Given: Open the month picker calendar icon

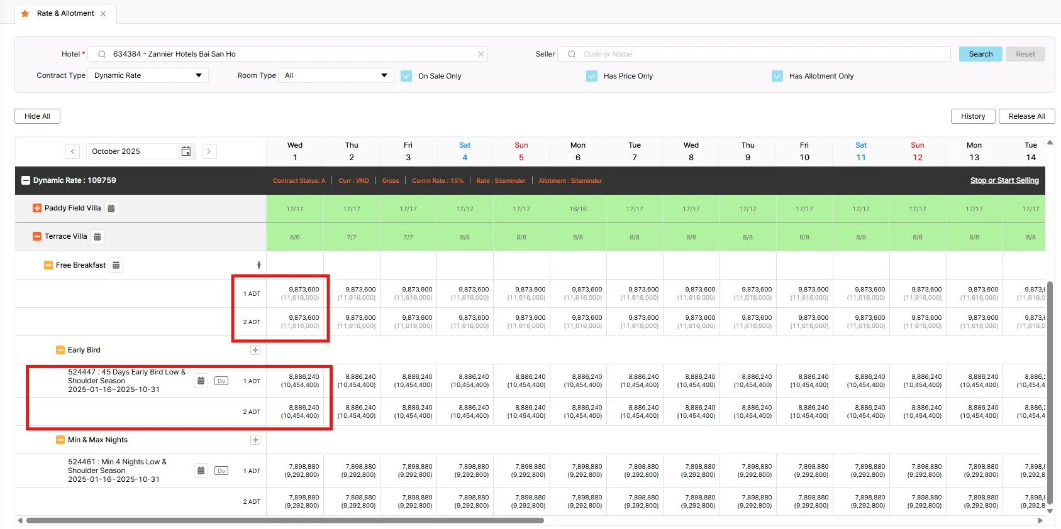Looking at the screenshot, I should [186, 151].
